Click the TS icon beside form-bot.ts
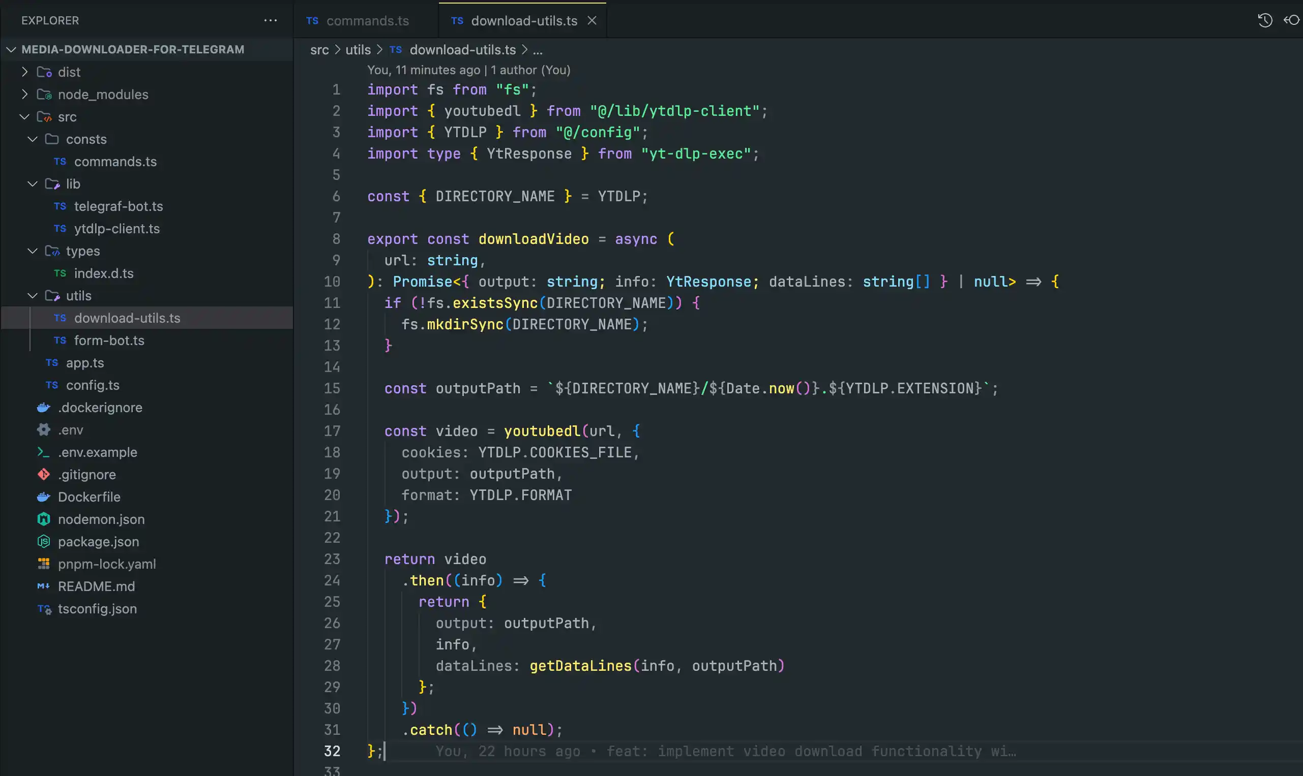Viewport: 1303px width, 776px height. point(60,340)
